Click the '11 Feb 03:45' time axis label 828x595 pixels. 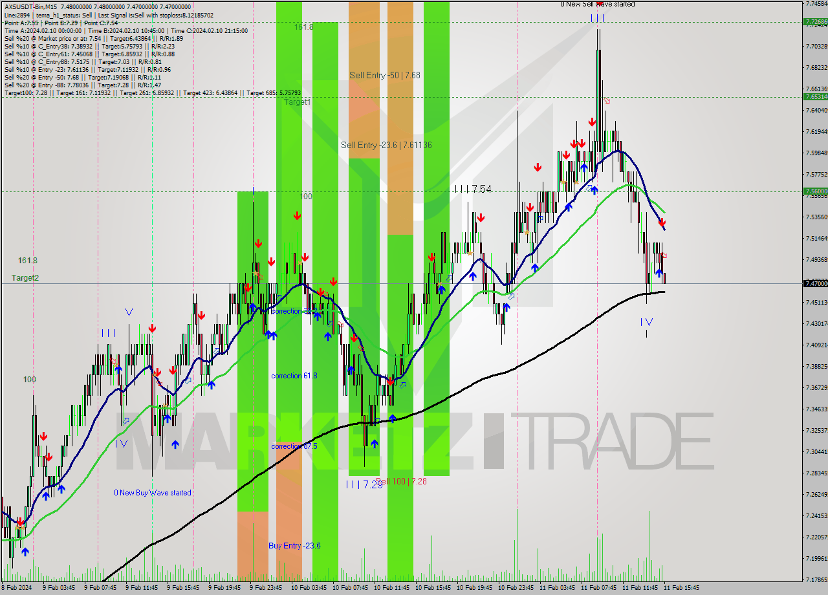pyautogui.click(x=557, y=588)
